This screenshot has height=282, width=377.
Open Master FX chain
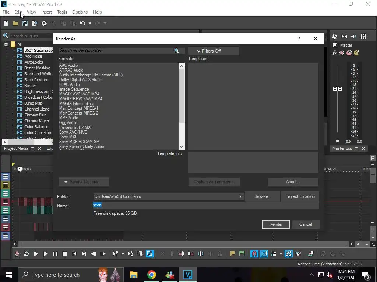click(334, 53)
